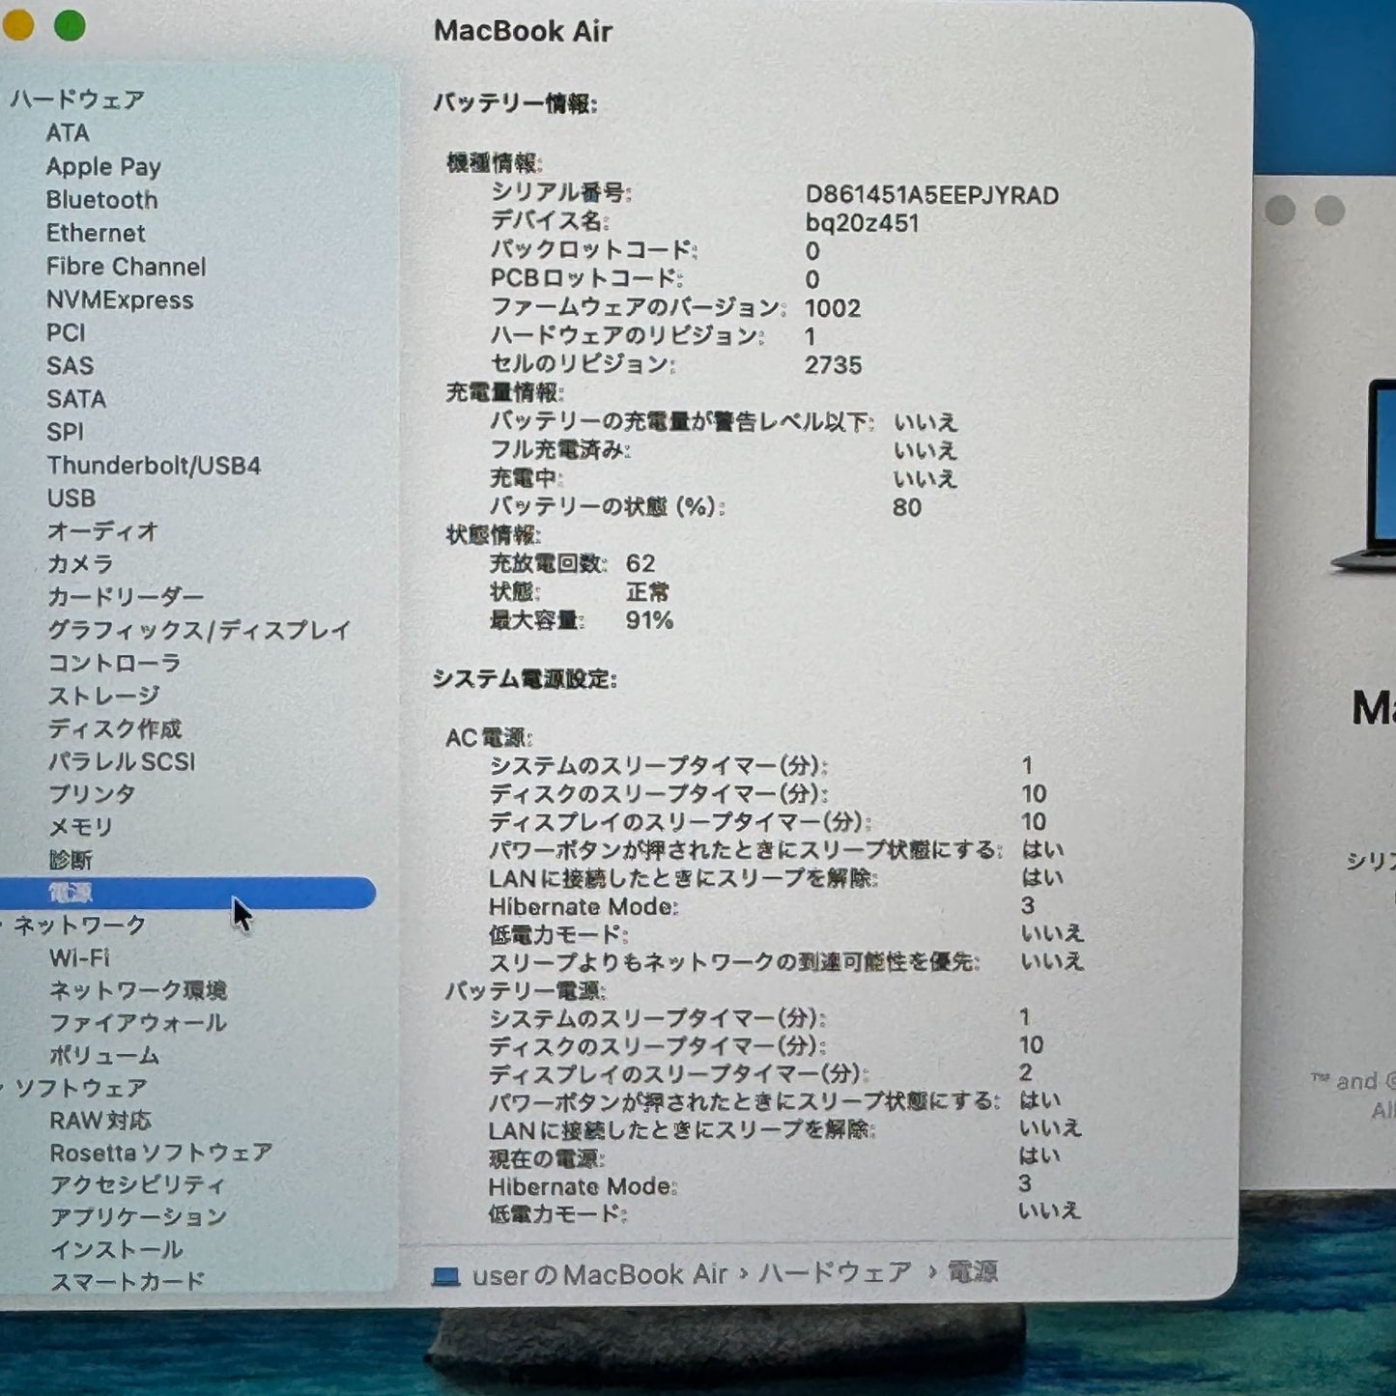Select Bluetooth in the sidebar

pyautogui.click(x=101, y=200)
